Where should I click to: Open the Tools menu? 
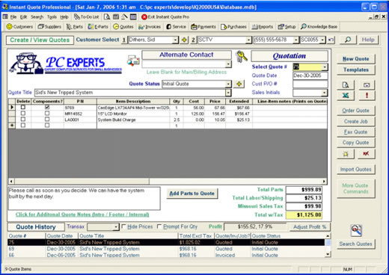52,17
